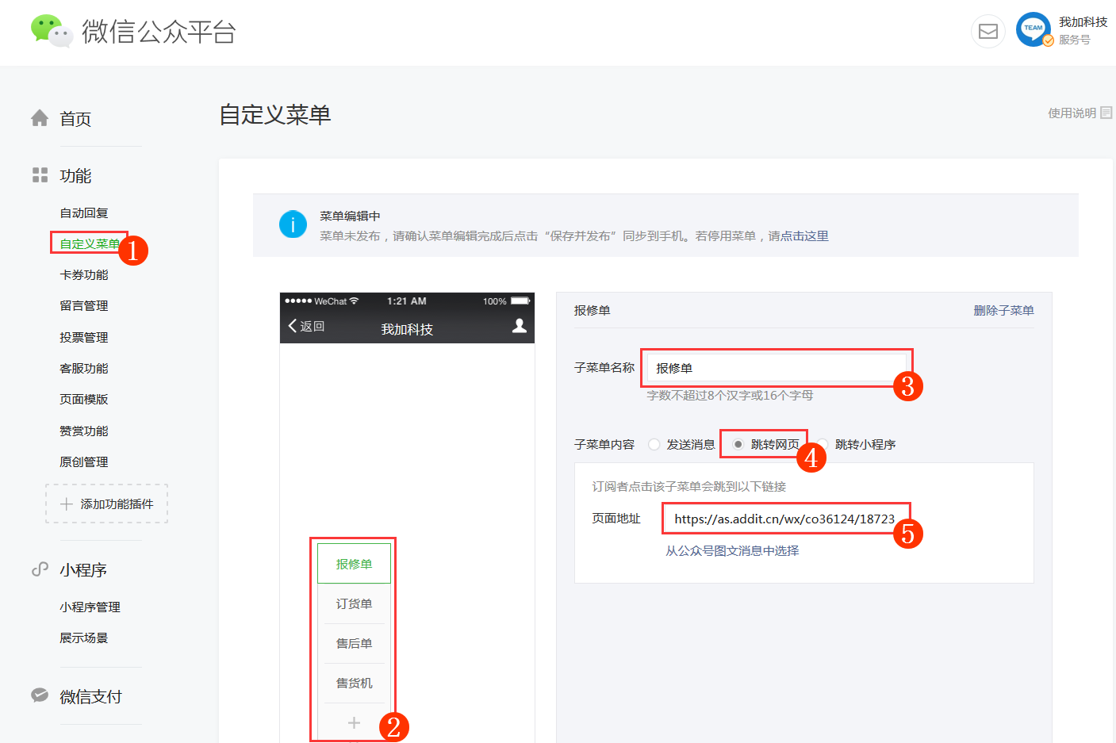Click the 功能 grid icon
The width and height of the screenshot is (1116, 743).
pyautogui.click(x=40, y=175)
